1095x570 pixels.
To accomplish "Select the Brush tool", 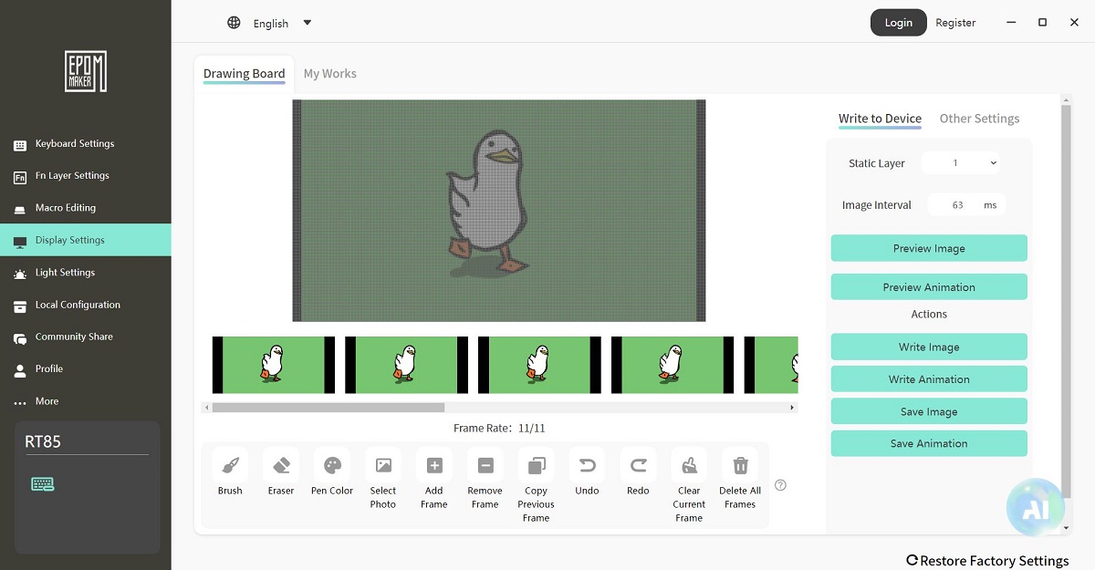I will click(x=230, y=466).
